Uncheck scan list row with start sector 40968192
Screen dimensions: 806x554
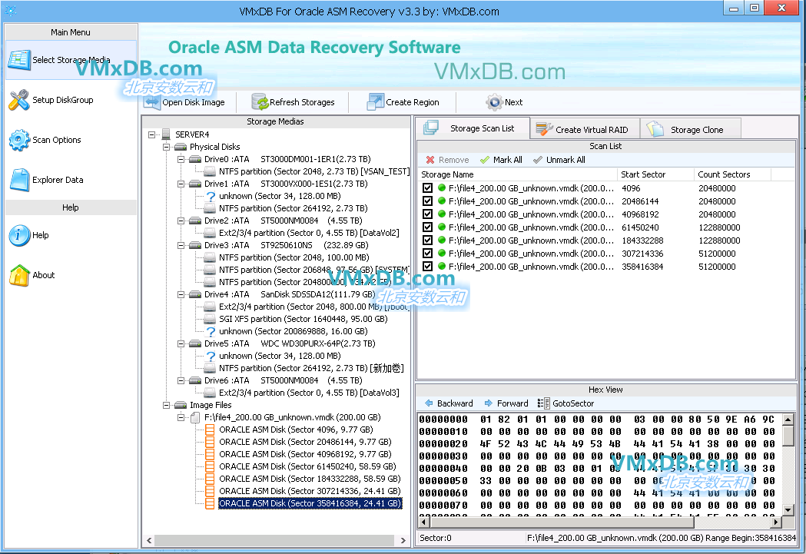point(427,214)
